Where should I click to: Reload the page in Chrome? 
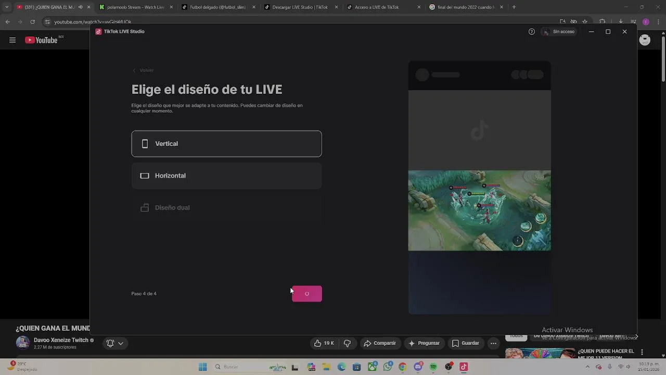(x=32, y=22)
